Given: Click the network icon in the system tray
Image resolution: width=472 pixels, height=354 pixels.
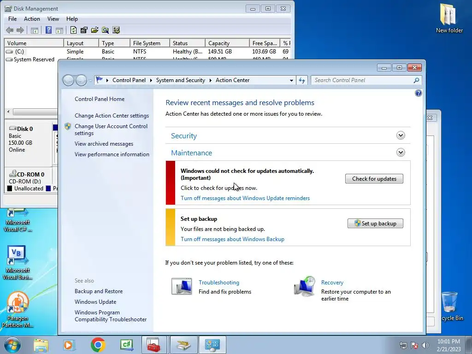Looking at the screenshot, I should tap(403, 345).
